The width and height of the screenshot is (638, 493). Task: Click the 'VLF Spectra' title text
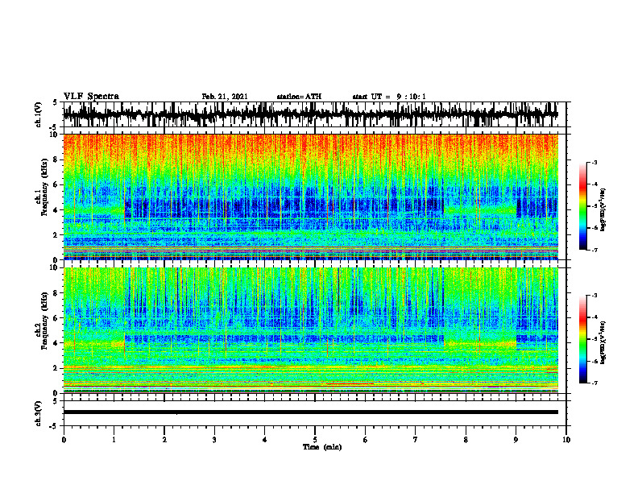click(91, 97)
